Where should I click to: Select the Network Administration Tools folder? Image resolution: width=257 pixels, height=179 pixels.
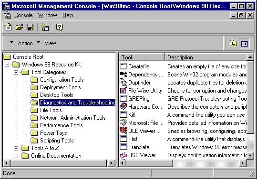[73, 118]
